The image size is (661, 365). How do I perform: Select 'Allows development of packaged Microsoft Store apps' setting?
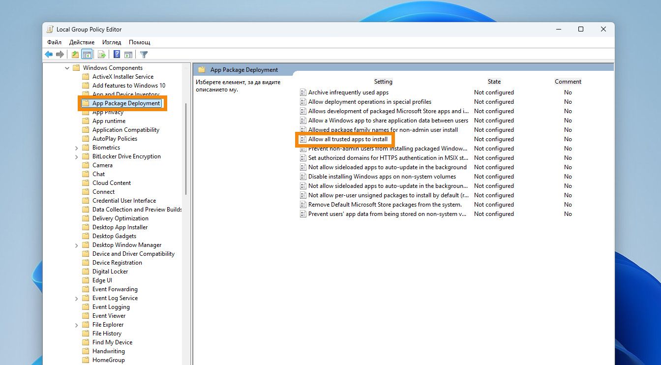(388, 111)
